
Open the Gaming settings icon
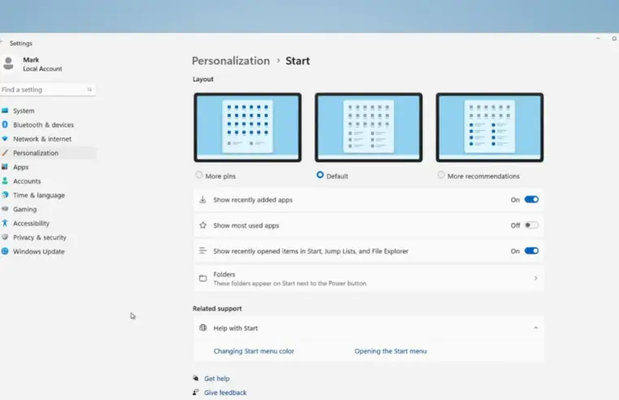pyautogui.click(x=5, y=209)
